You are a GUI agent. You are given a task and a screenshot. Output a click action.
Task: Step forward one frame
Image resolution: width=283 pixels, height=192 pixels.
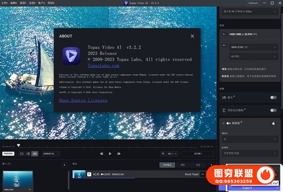pyautogui.click(x=119, y=154)
